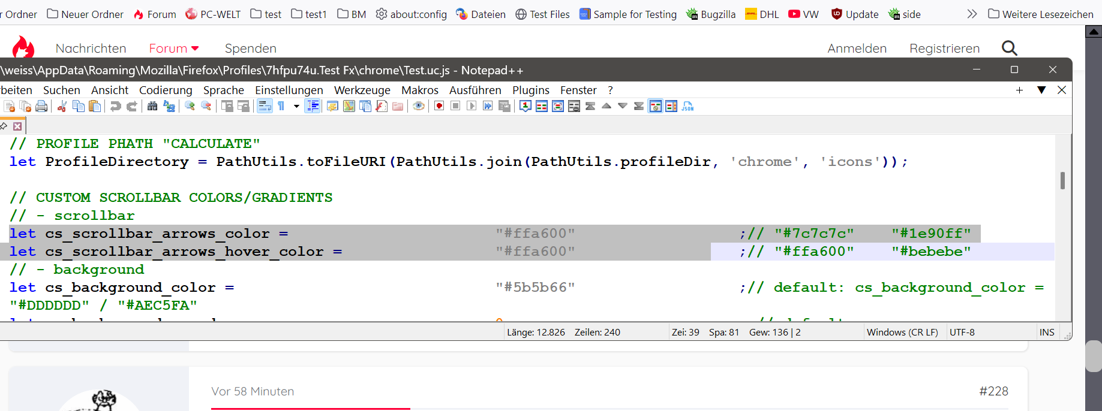Open Find with the binoculars icon

[x=152, y=106]
